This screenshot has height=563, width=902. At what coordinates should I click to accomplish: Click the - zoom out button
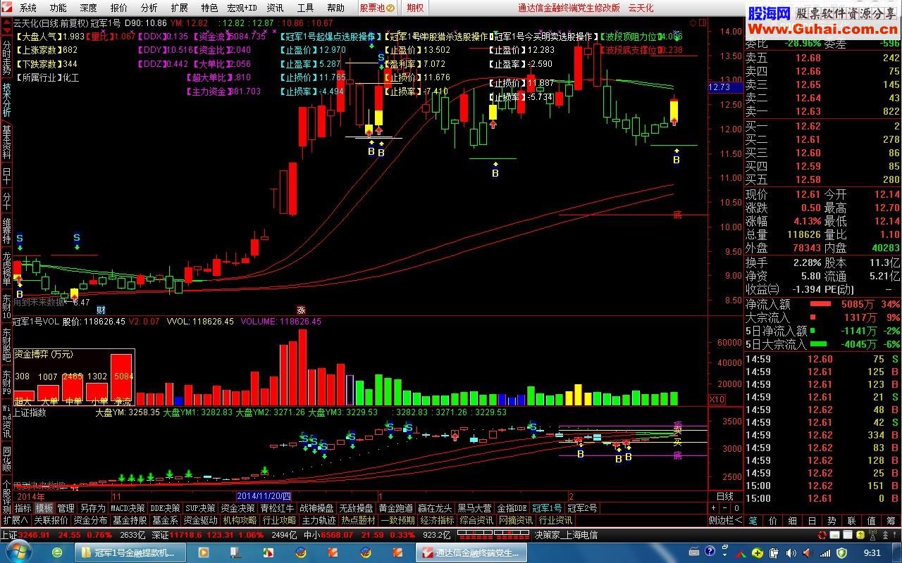point(724,508)
